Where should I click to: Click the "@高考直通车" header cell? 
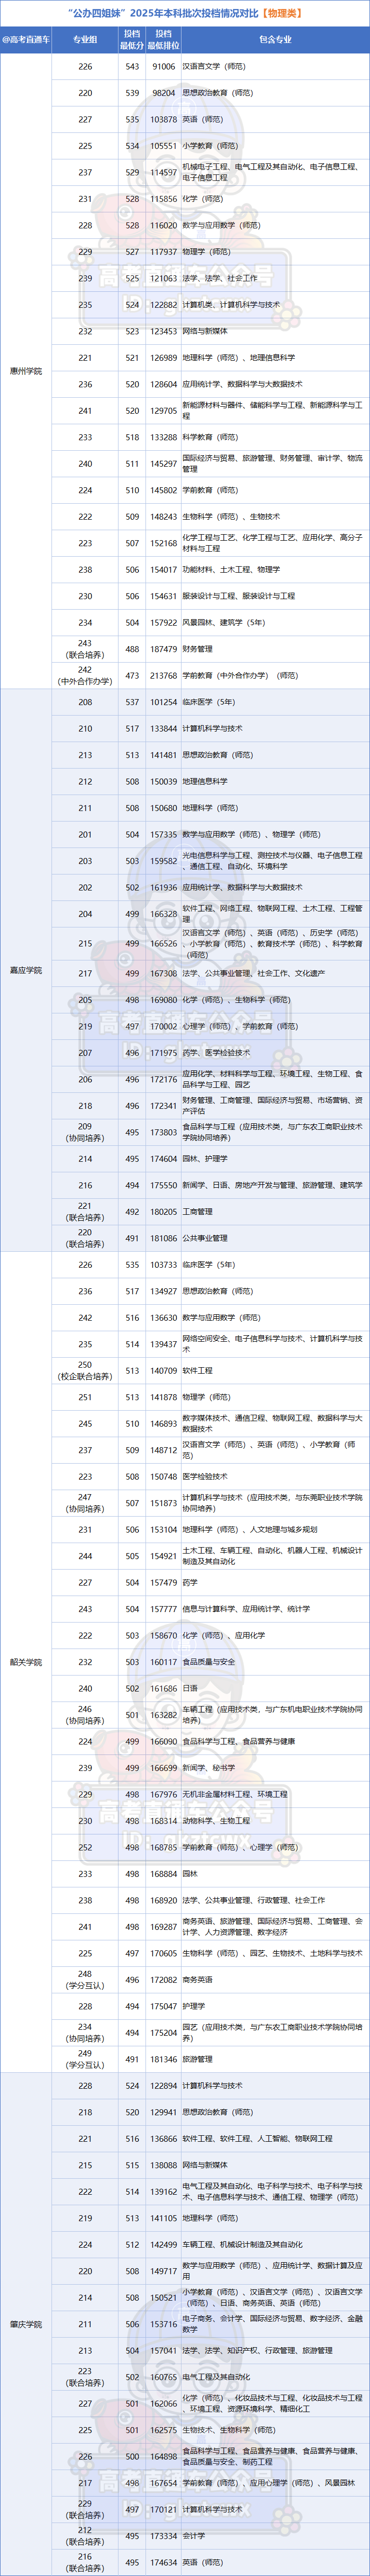(25, 40)
